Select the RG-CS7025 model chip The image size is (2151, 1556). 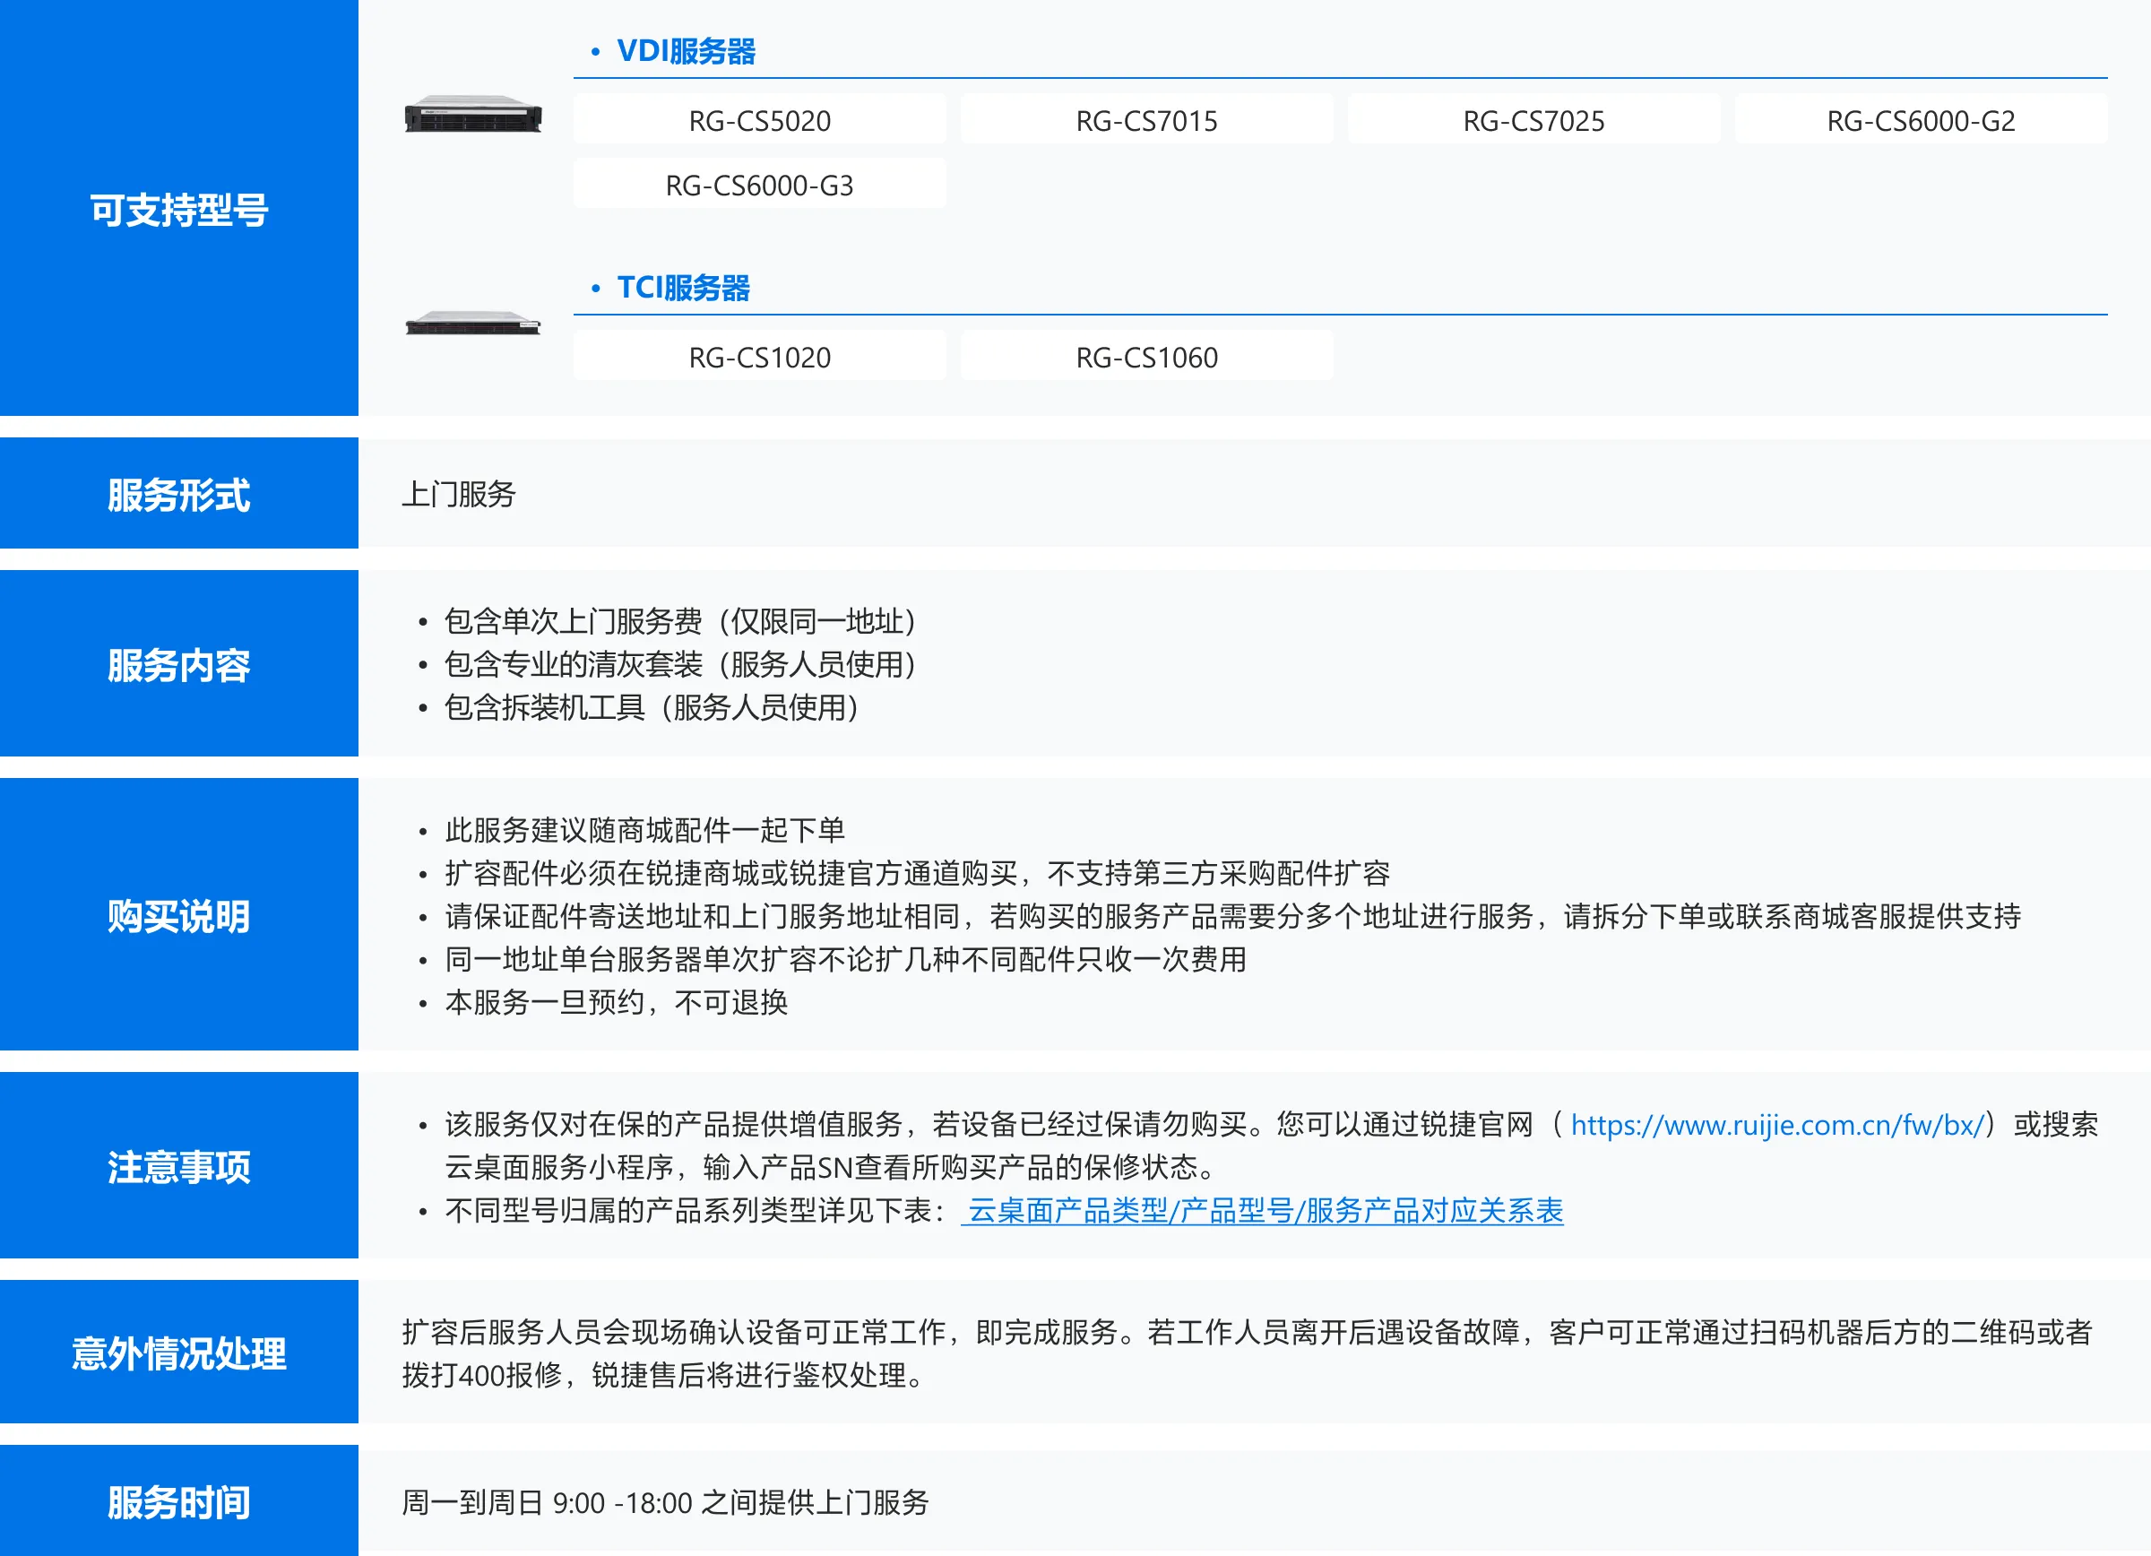point(1533,120)
